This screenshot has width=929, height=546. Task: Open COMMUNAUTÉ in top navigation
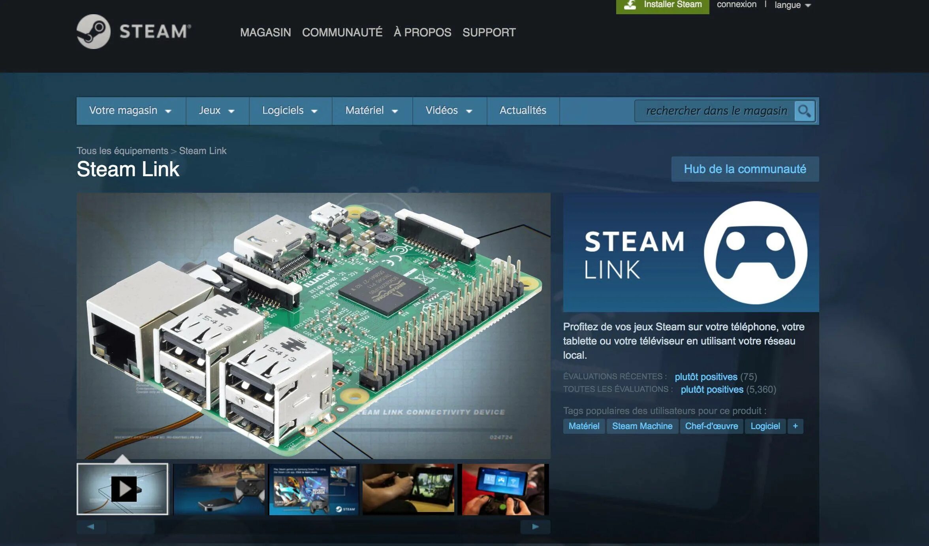[x=342, y=32]
